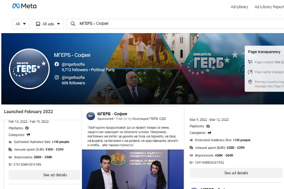Click impressions eye icon in the 300K - 350K ad
This screenshot has width=284, height=189.
click(x=10, y=157)
